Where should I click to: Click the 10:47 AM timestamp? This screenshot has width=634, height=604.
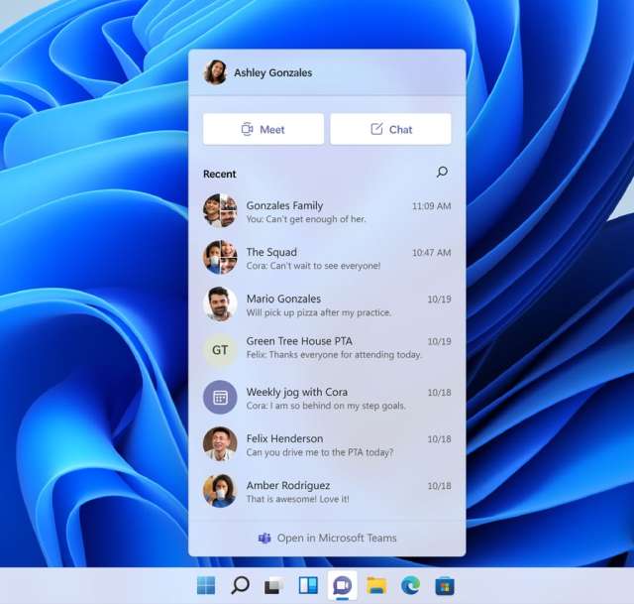click(x=432, y=253)
